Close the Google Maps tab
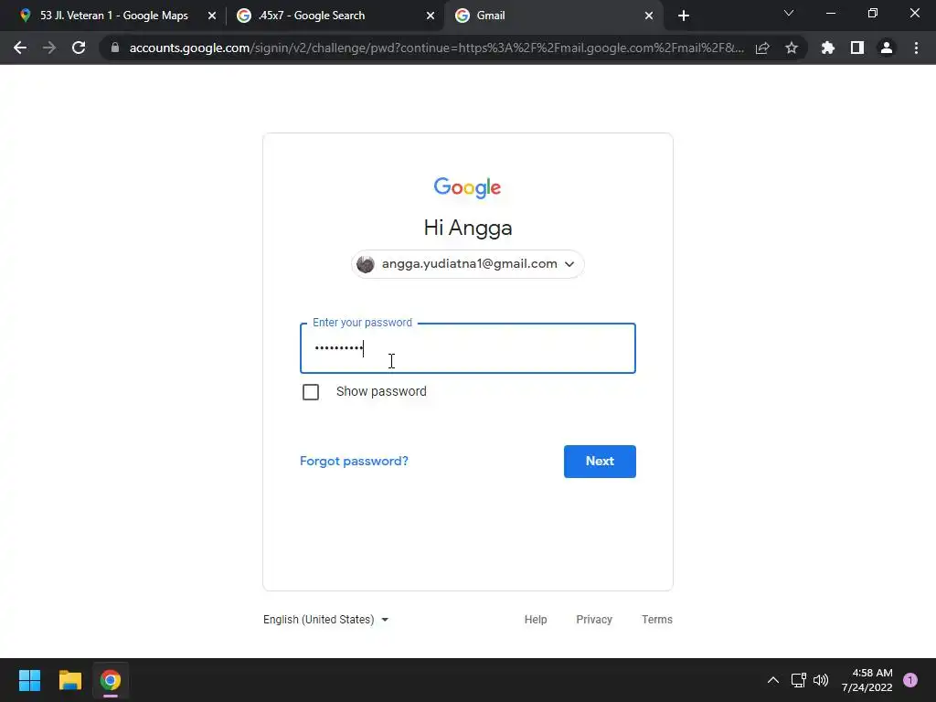 point(212,16)
